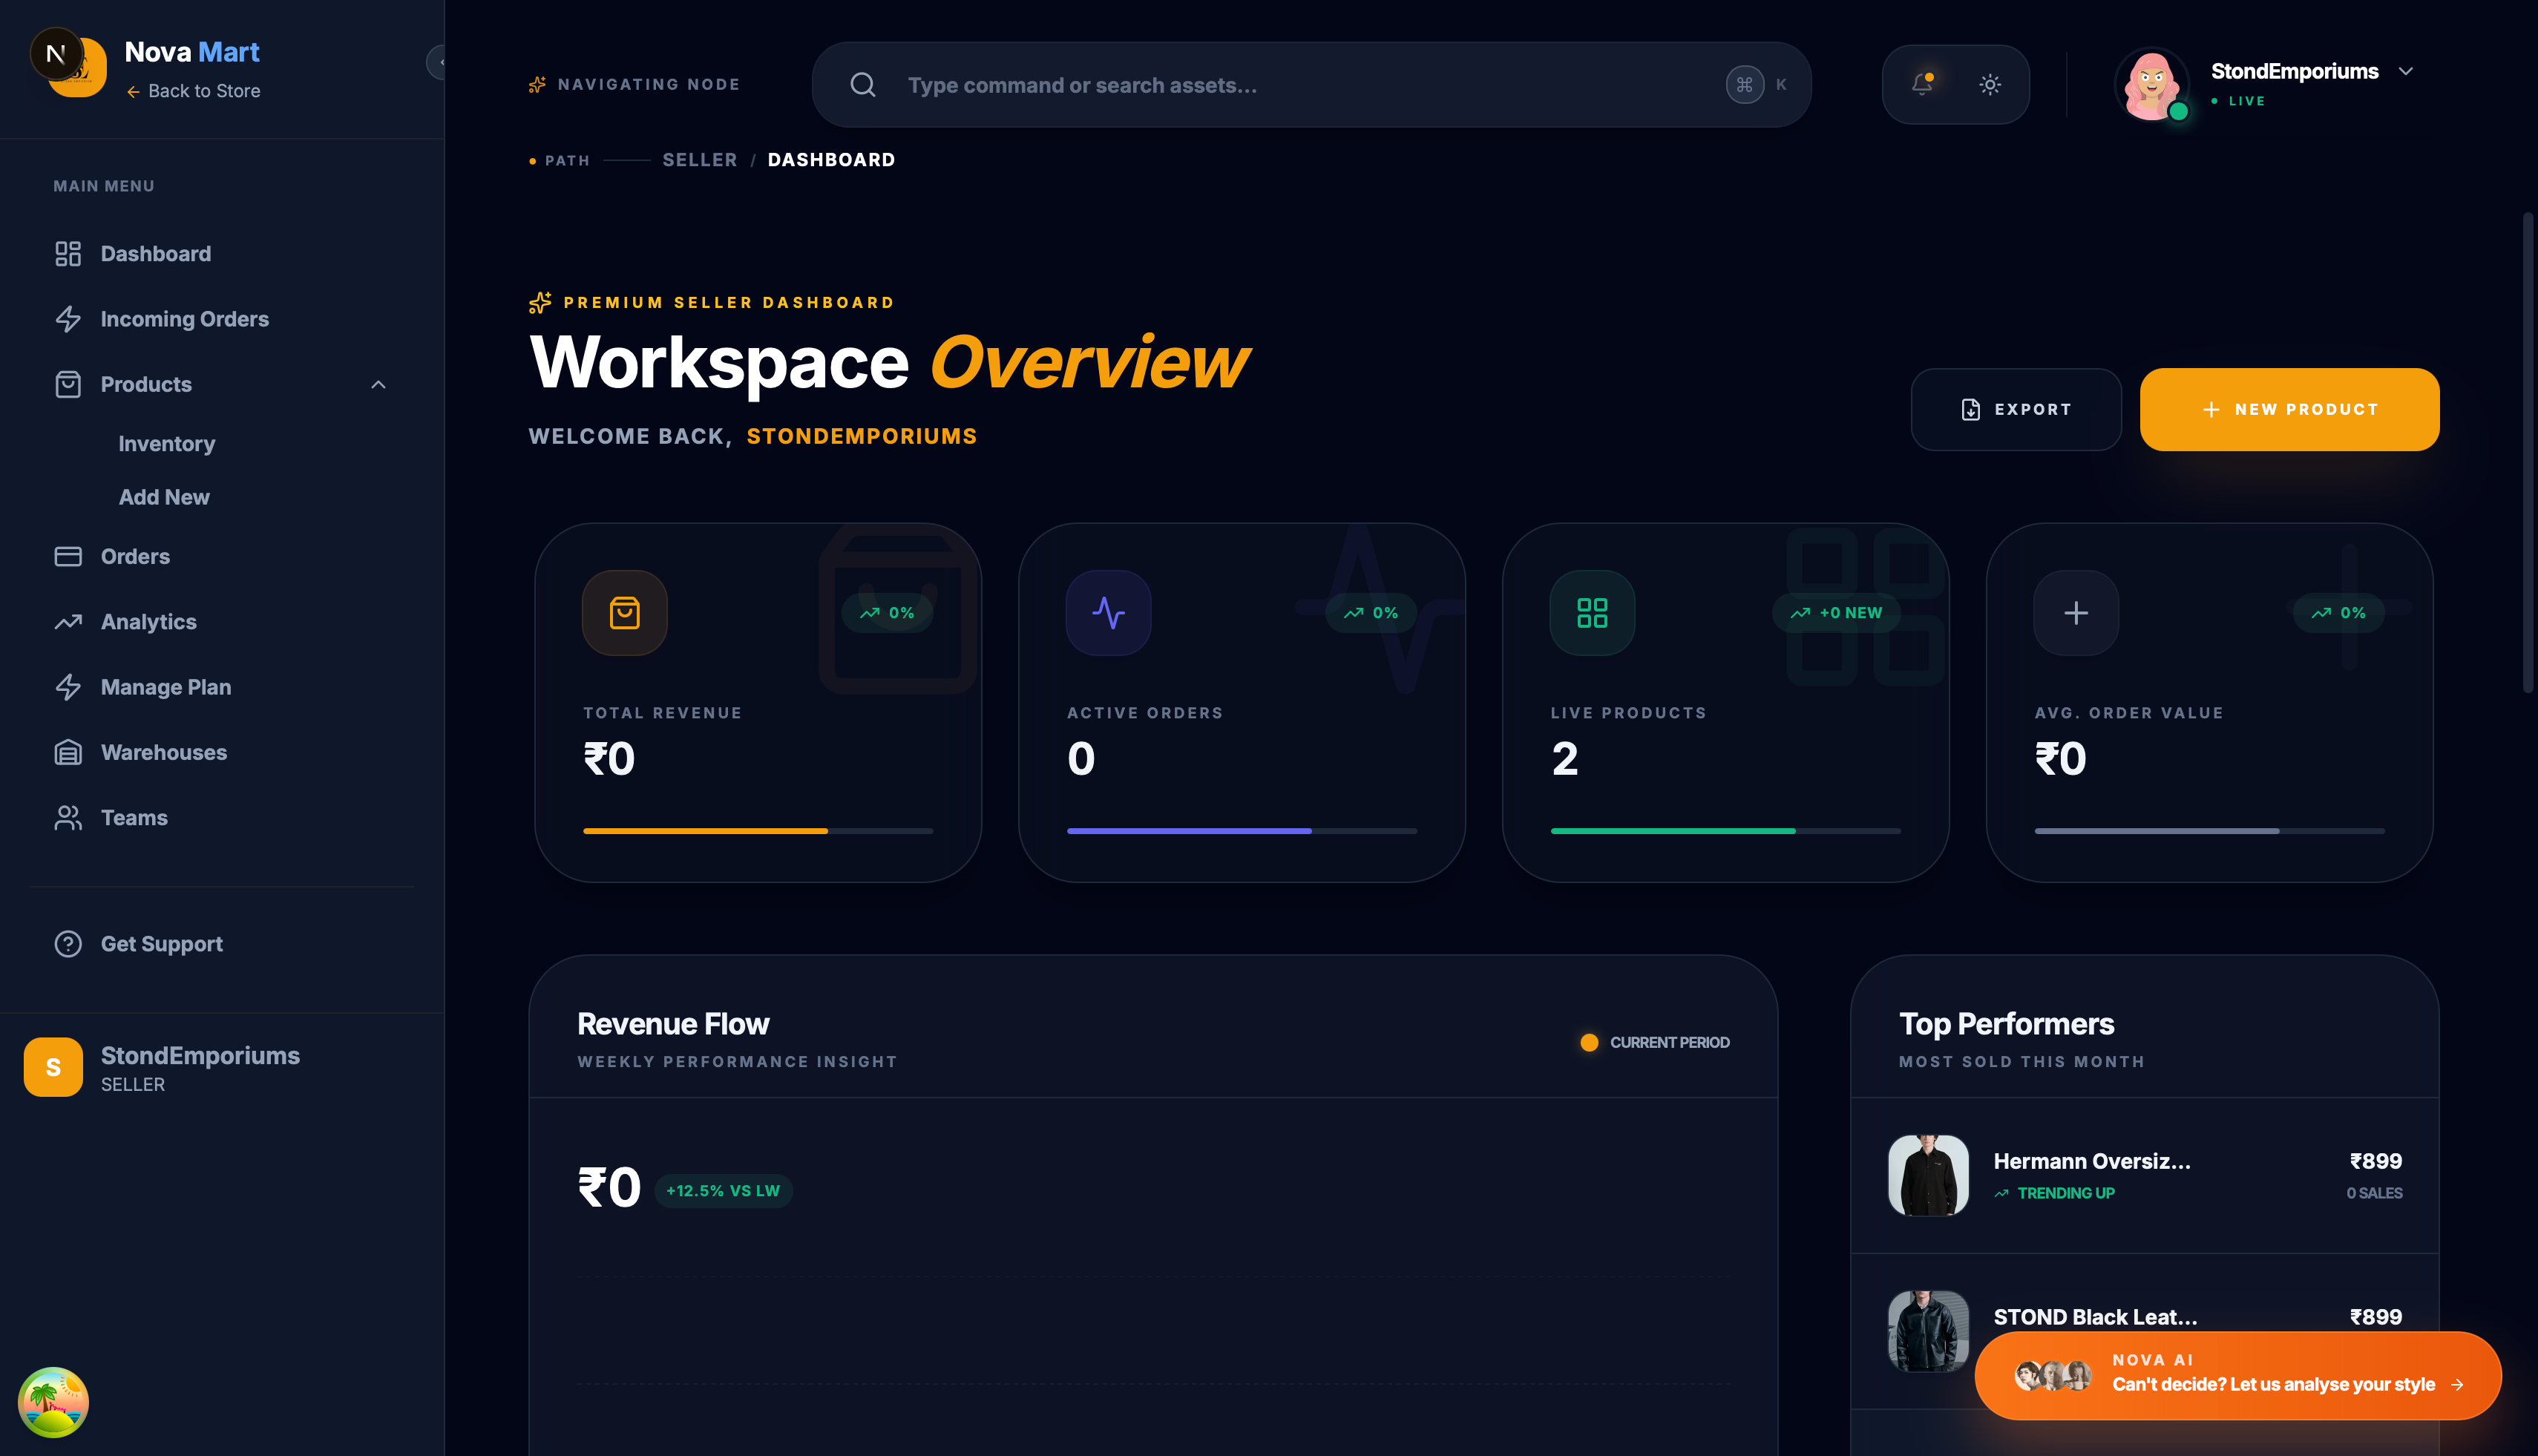Open the Hermann Oversized product thumbnail

pyautogui.click(x=1928, y=1175)
